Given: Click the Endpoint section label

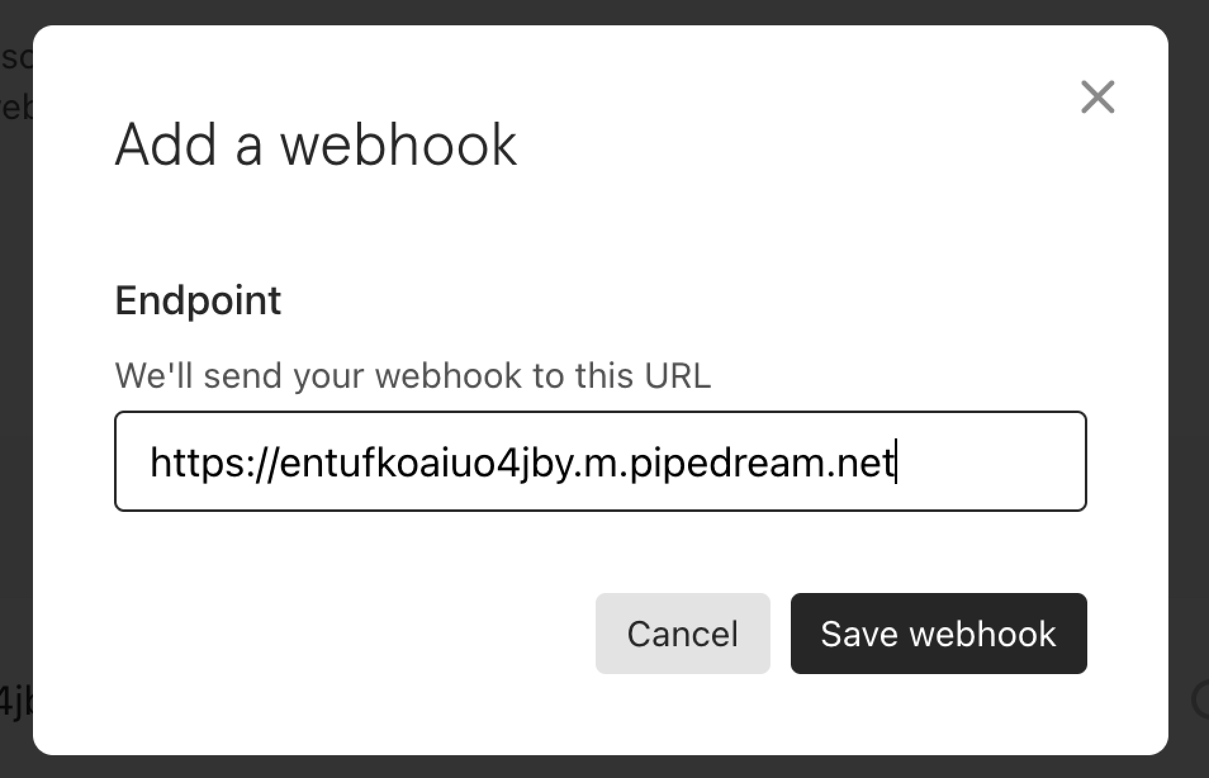Looking at the screenshot, I should (198, 299).
